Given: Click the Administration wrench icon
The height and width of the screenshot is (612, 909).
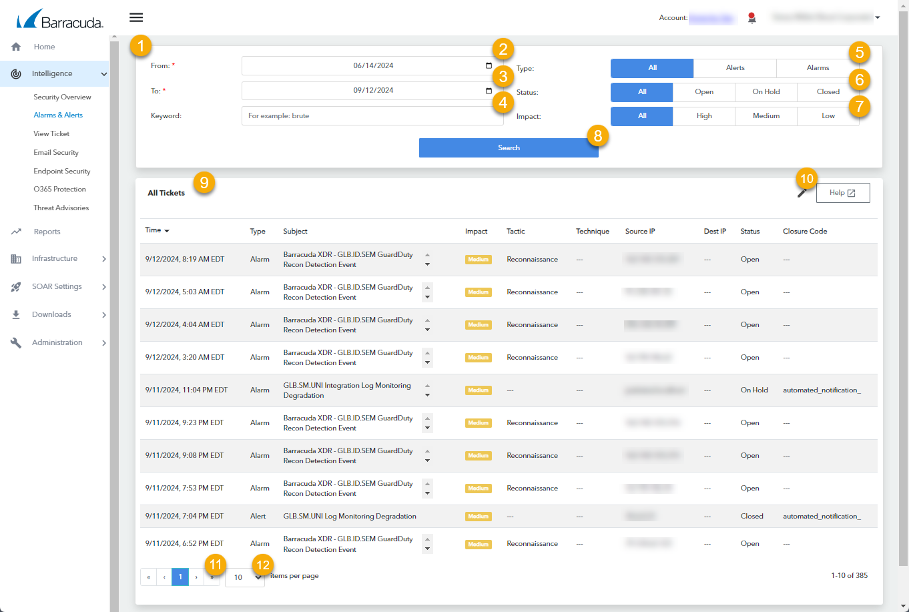Looking at the screenshot, I should tap(16, 342).
